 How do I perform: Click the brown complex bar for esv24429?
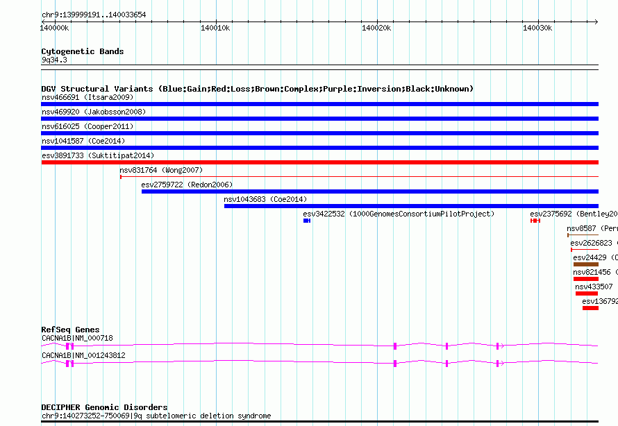586,264
